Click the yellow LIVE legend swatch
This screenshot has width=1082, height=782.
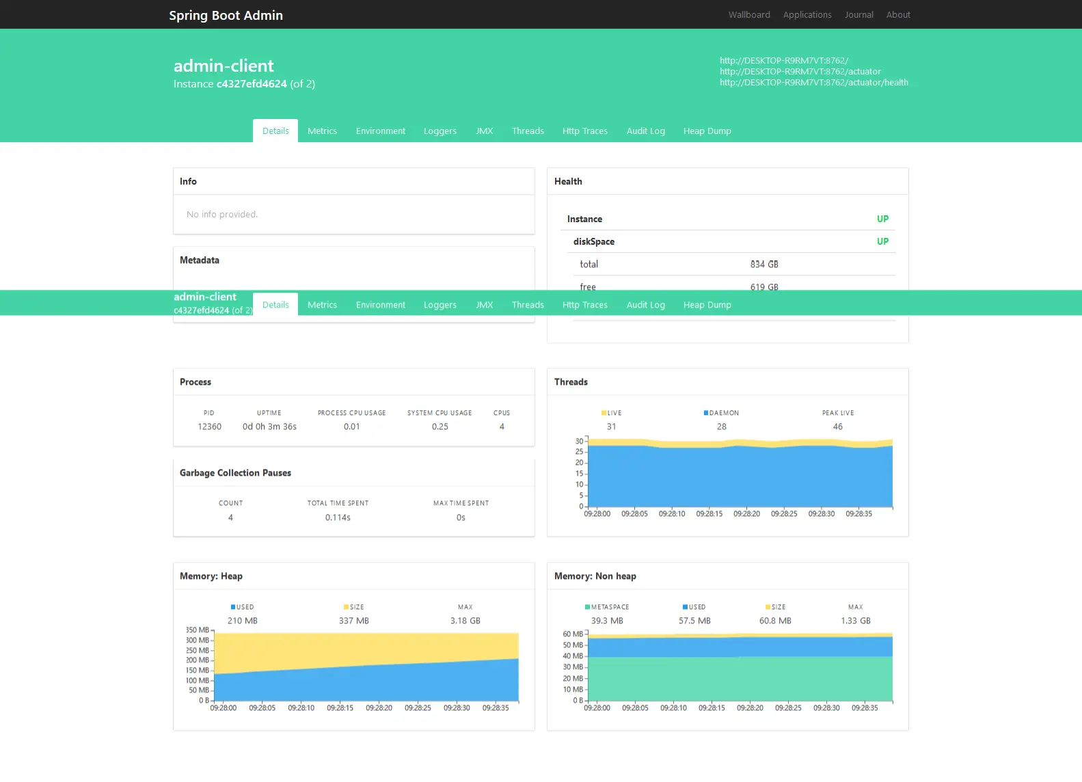point(604,413)
